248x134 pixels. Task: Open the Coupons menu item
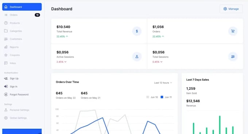[22, 55]
